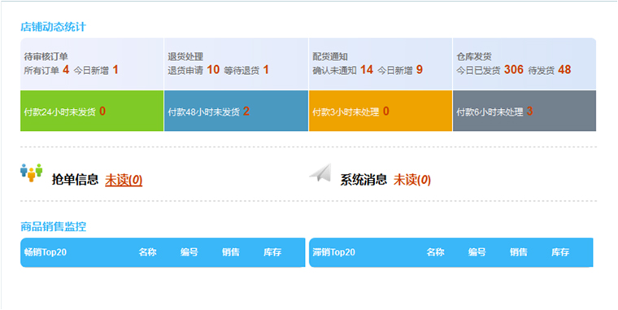Screen dimensions: 618x310
Task: Click 销售 column in 滞销Top20 table
Action: click(x=518, y=252)
